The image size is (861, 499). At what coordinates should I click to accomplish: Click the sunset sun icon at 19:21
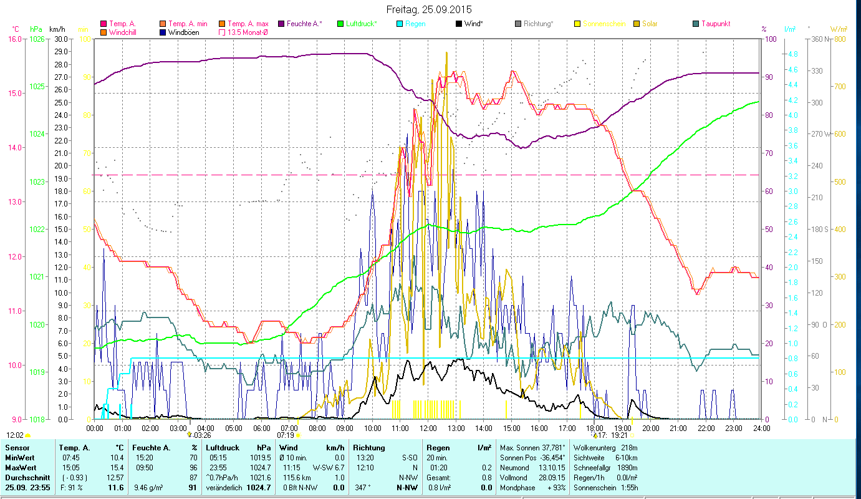[x=632, y=435]
